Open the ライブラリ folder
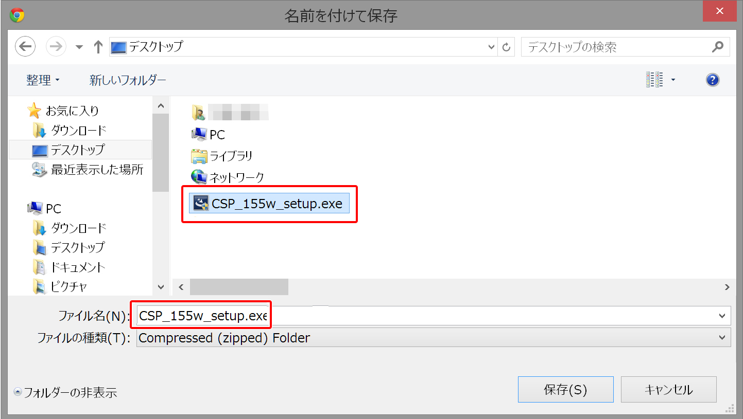 [221, 156]
